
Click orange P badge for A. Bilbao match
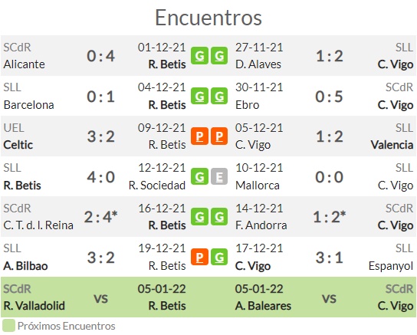point(199,257)
